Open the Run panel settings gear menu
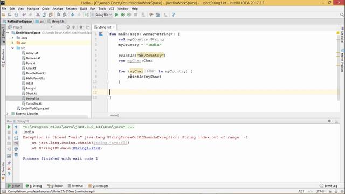Screen dimensions: 345x194 click(330, 121)
